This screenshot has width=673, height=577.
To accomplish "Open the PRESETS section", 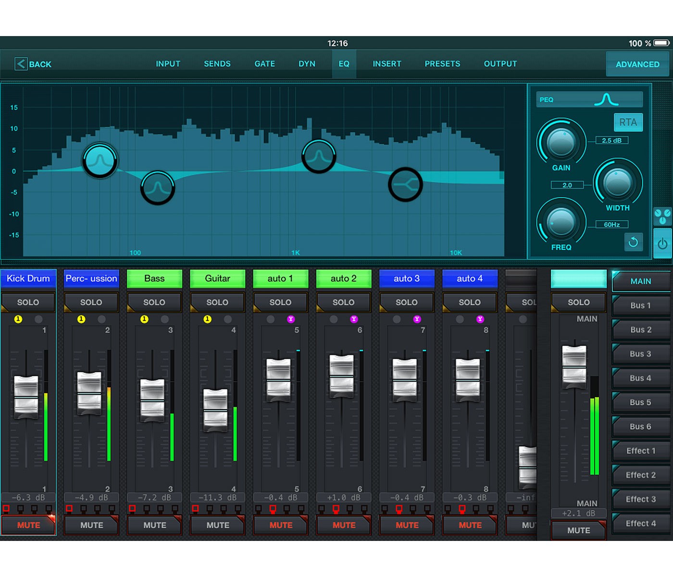I will (x=442, y=64).
